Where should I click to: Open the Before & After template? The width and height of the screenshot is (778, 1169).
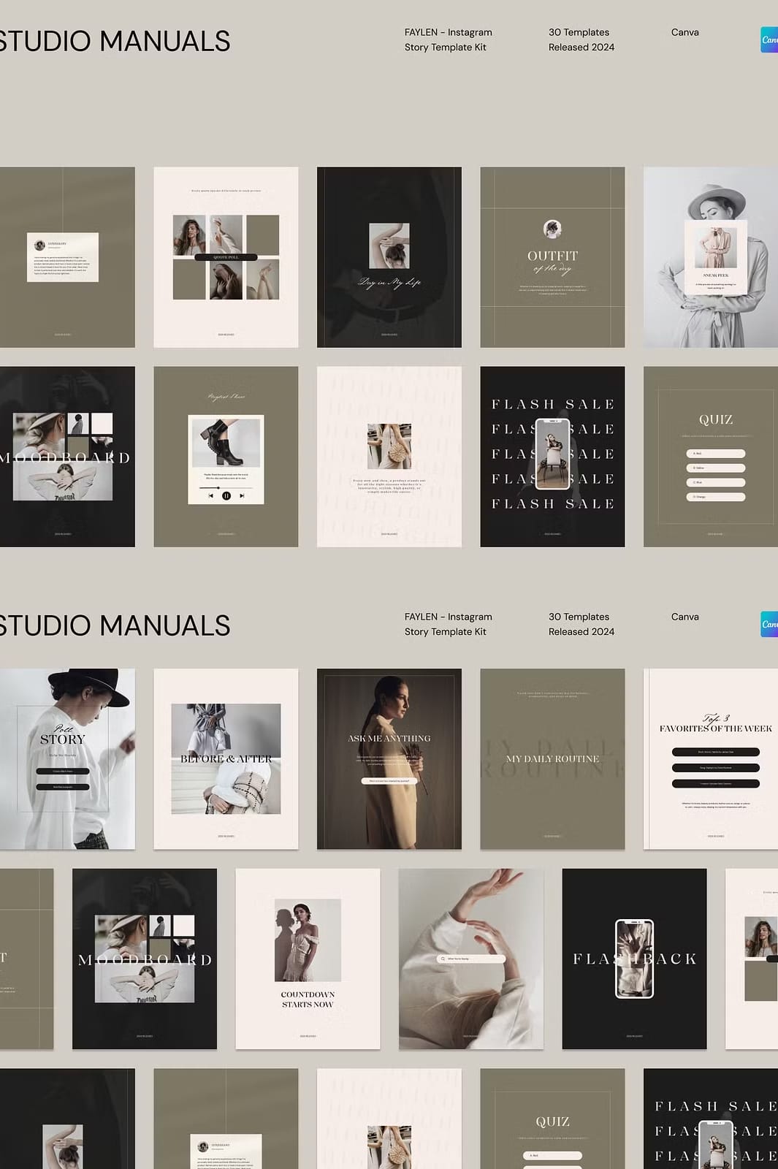(226, 758)
